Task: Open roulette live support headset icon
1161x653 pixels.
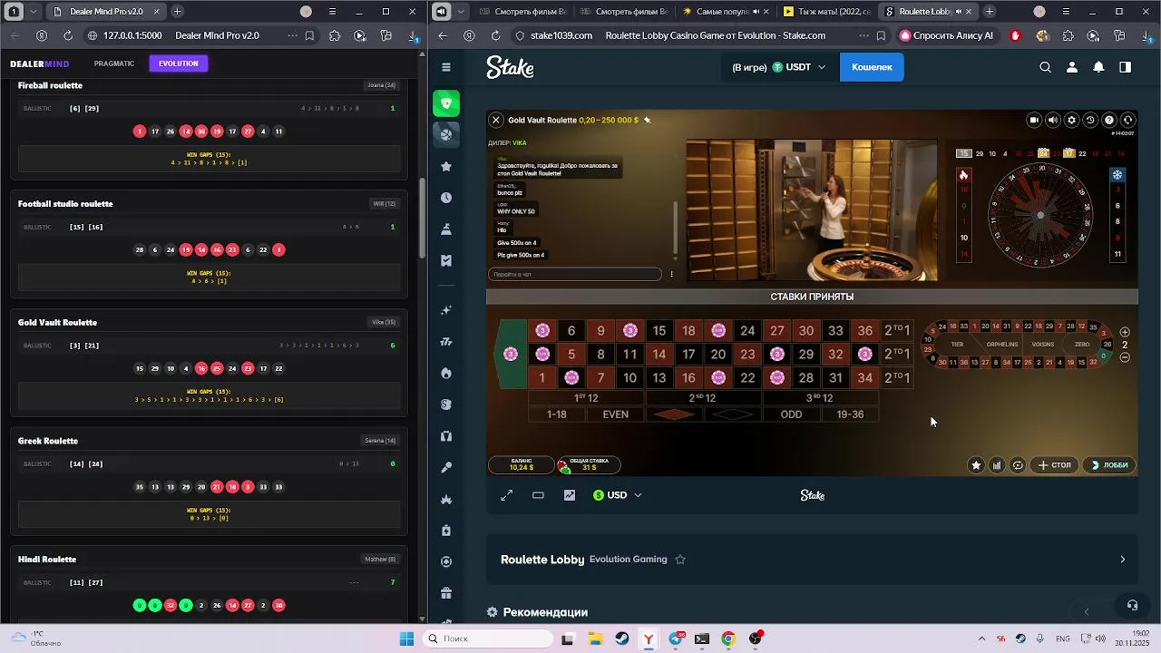Action: 1128,120
